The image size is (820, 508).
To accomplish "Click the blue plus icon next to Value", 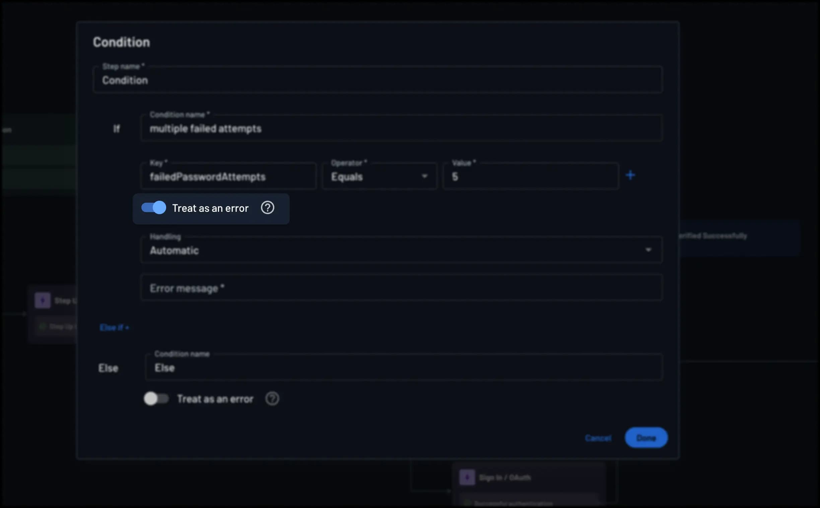I will [x=630, y=175].
